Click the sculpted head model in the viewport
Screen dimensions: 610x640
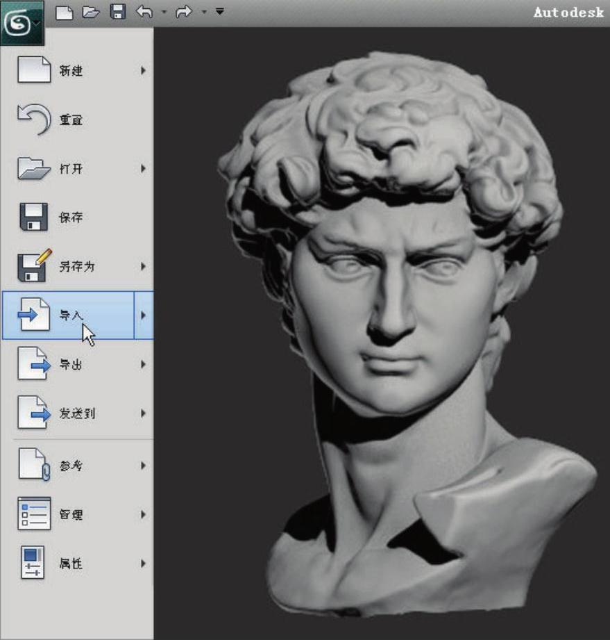click(396, 313)
